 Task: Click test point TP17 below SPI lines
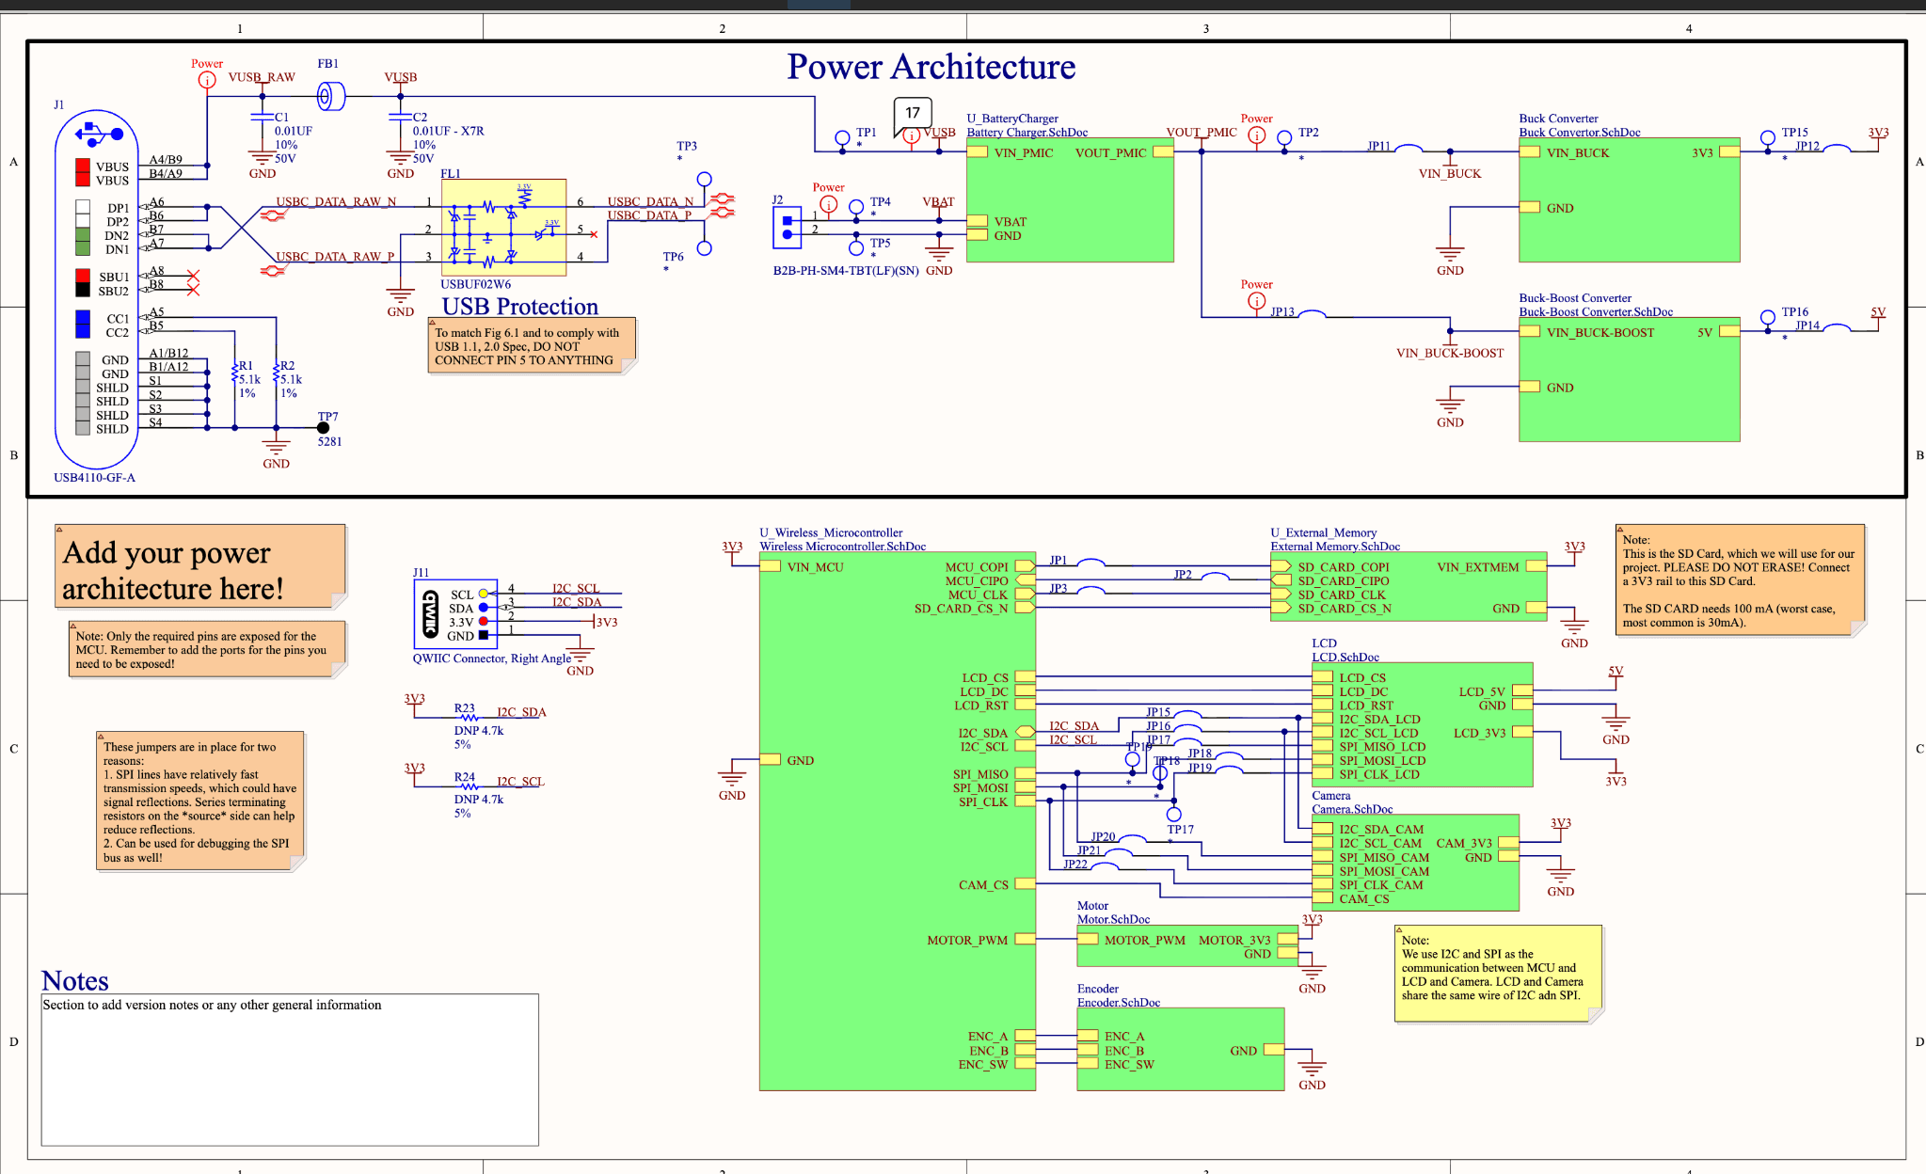click(x=1173, y=815)
